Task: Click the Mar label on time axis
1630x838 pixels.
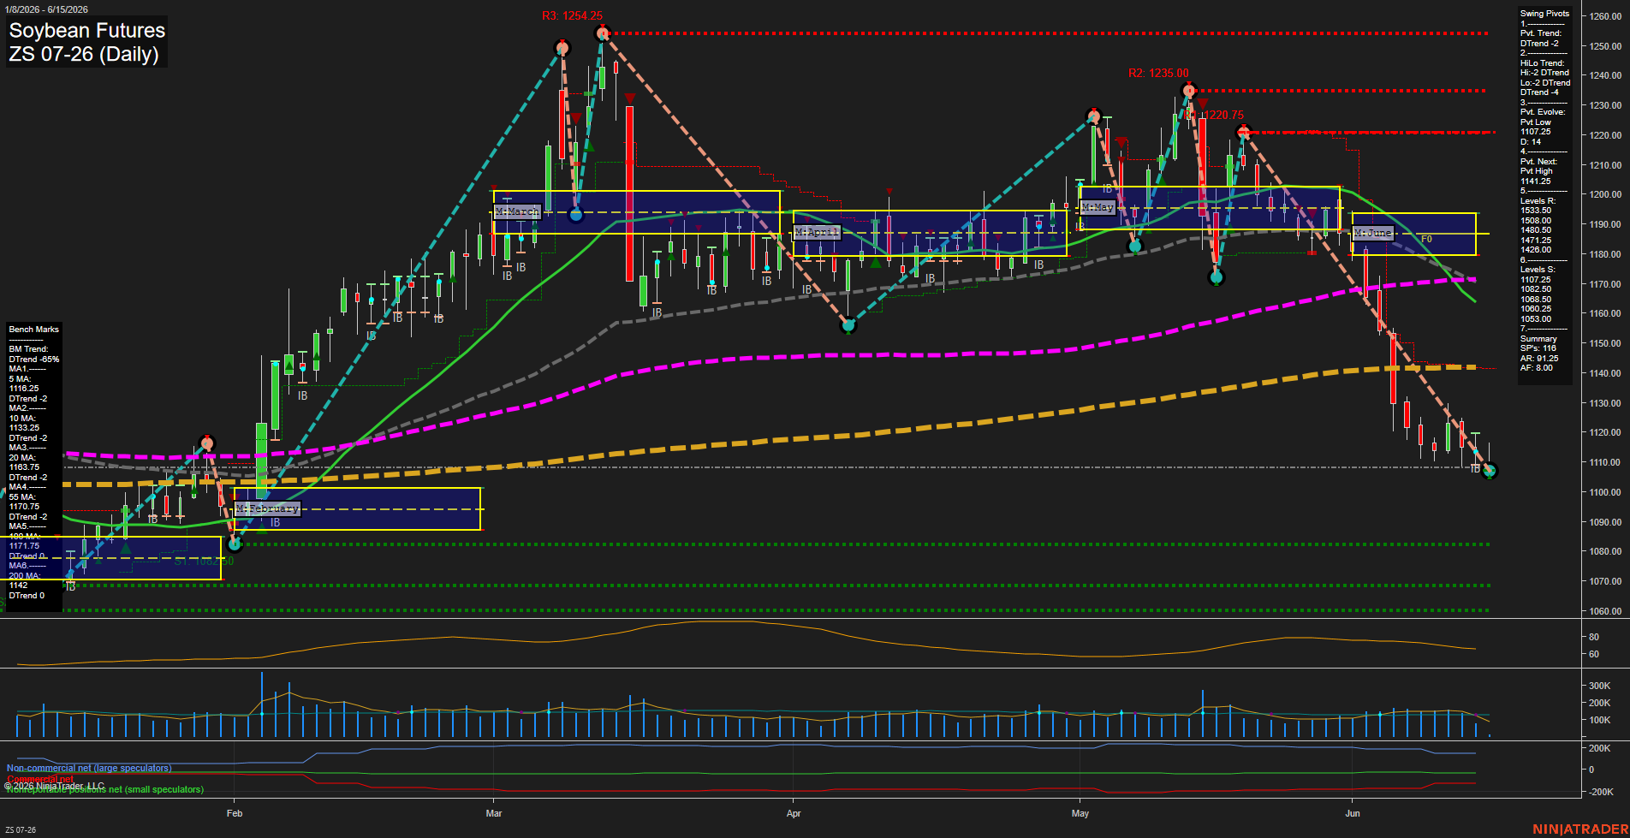Action: (x=494, y=813)
